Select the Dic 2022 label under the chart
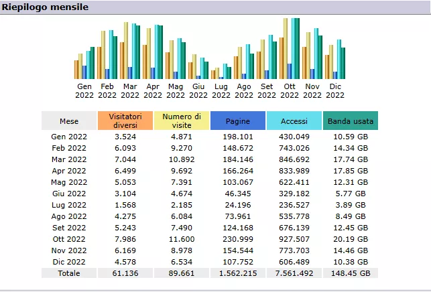Screen dimensions: 431x292 pos(335,90)
